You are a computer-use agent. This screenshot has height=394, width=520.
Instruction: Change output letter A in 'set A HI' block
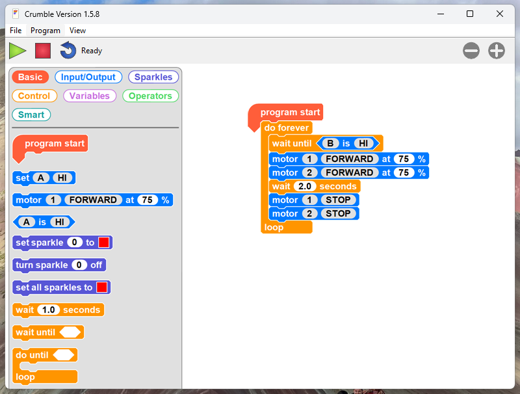[x=41, y=178]
